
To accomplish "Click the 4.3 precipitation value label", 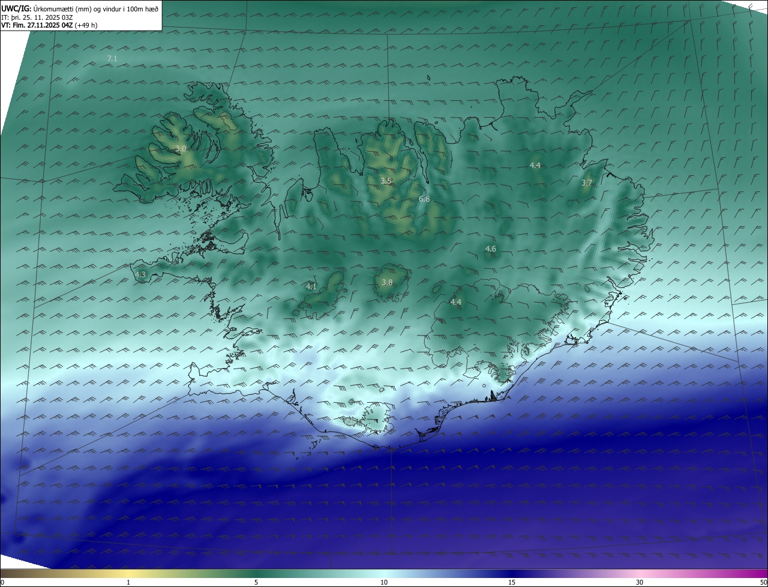I will coord(140,275).
